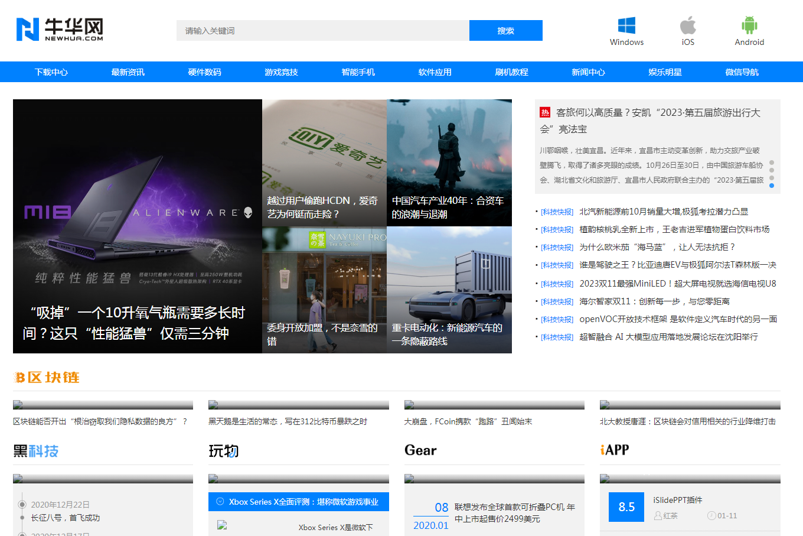This screenshot has height=536, width=803.
Task: Open the Gear section heading
Action: pos(420,450)
